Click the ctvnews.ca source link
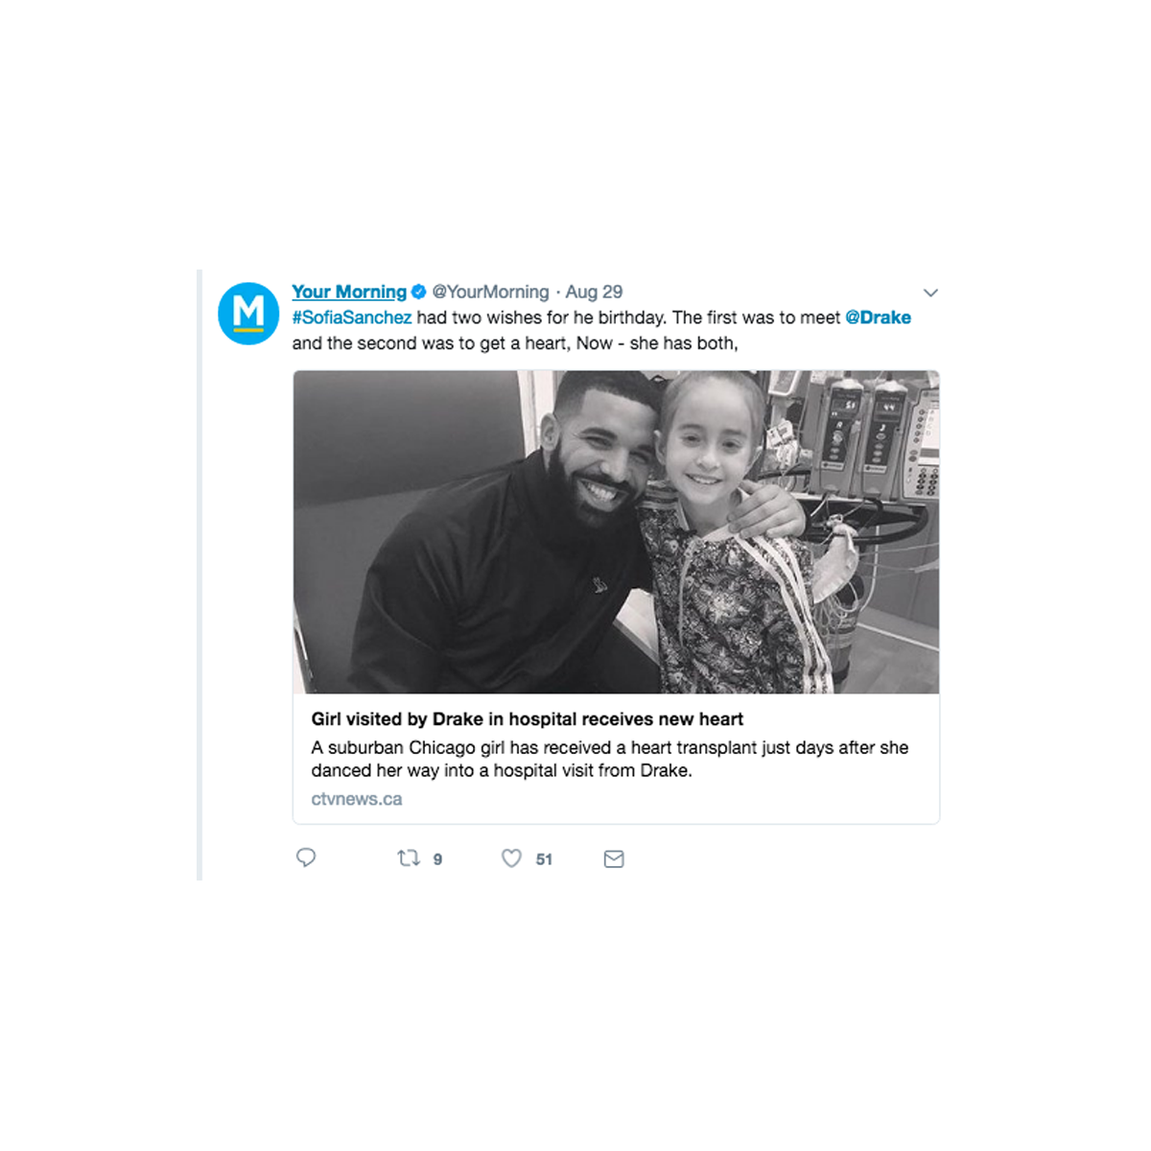Screen dimensions: 1151x1151 click(357, 799)
